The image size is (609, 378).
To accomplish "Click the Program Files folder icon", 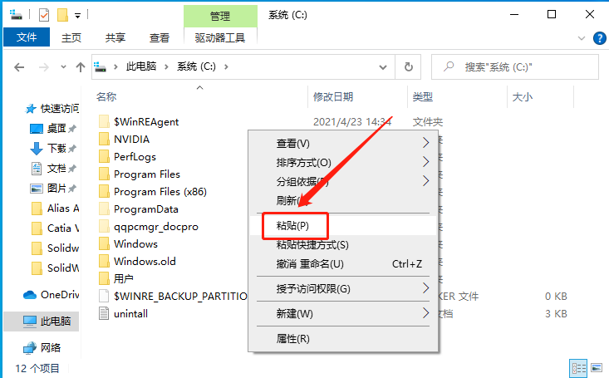I will pos(104,174).
